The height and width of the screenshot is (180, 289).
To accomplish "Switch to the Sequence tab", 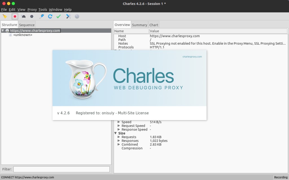I will pyautogui.click(x=27, y=25).
